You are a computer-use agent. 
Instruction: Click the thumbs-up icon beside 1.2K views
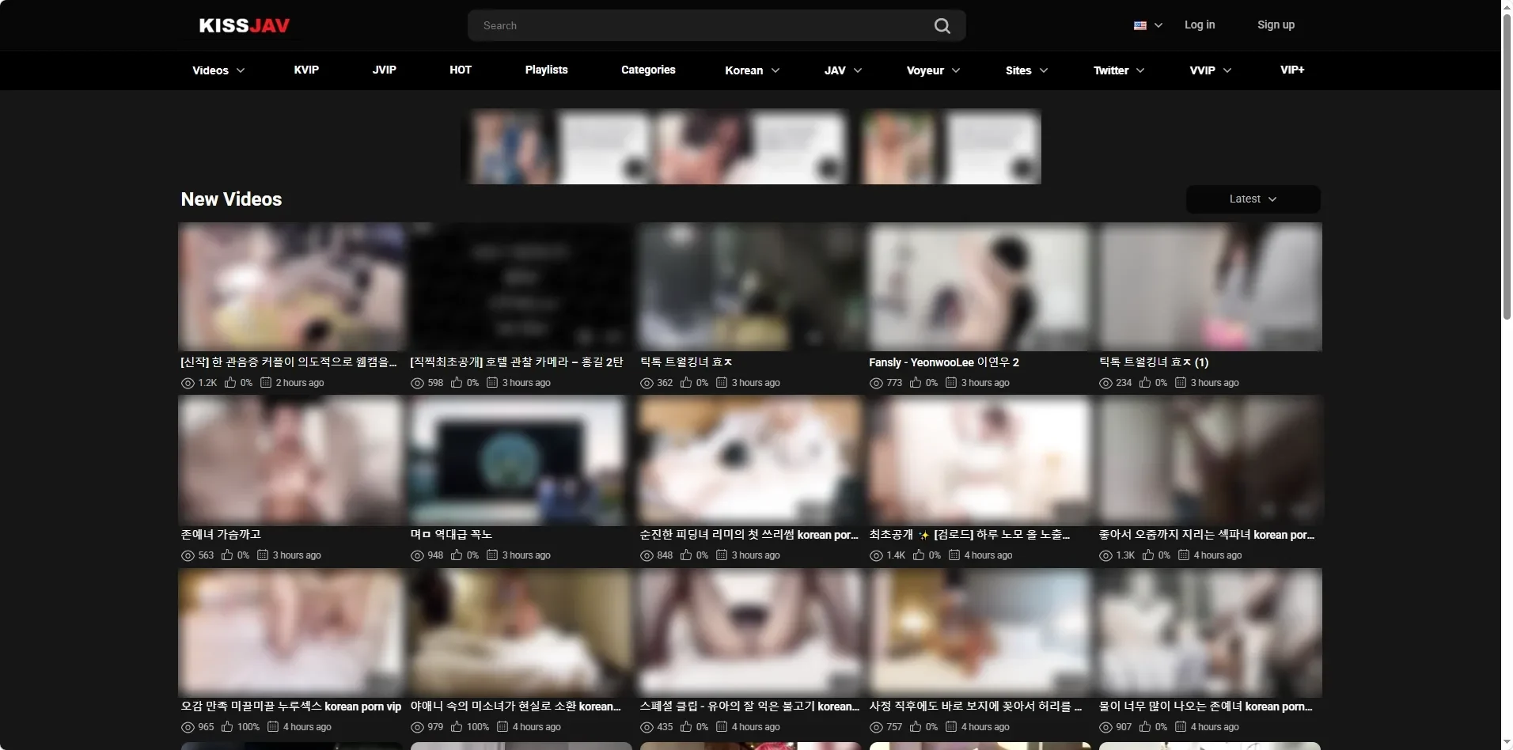[x=230, y=383]
